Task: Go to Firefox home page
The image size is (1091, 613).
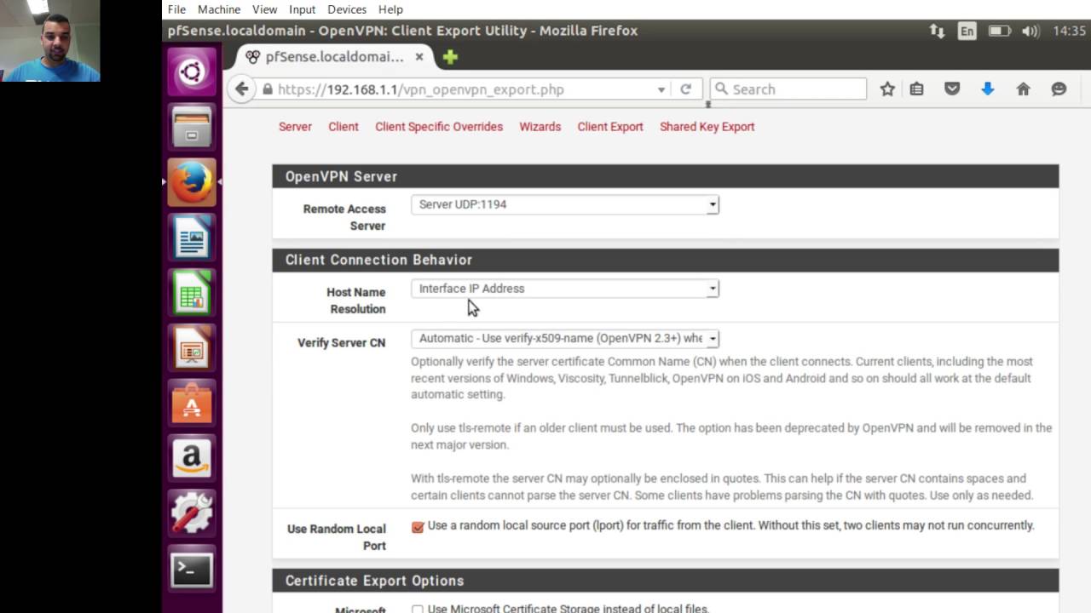Action: [1024, 89]
